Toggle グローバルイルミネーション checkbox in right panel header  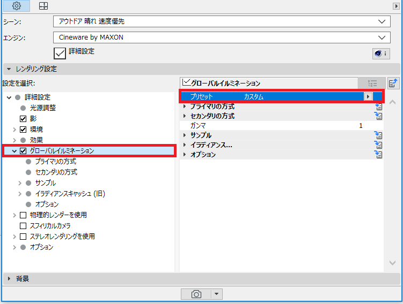(x=186, y=82)
